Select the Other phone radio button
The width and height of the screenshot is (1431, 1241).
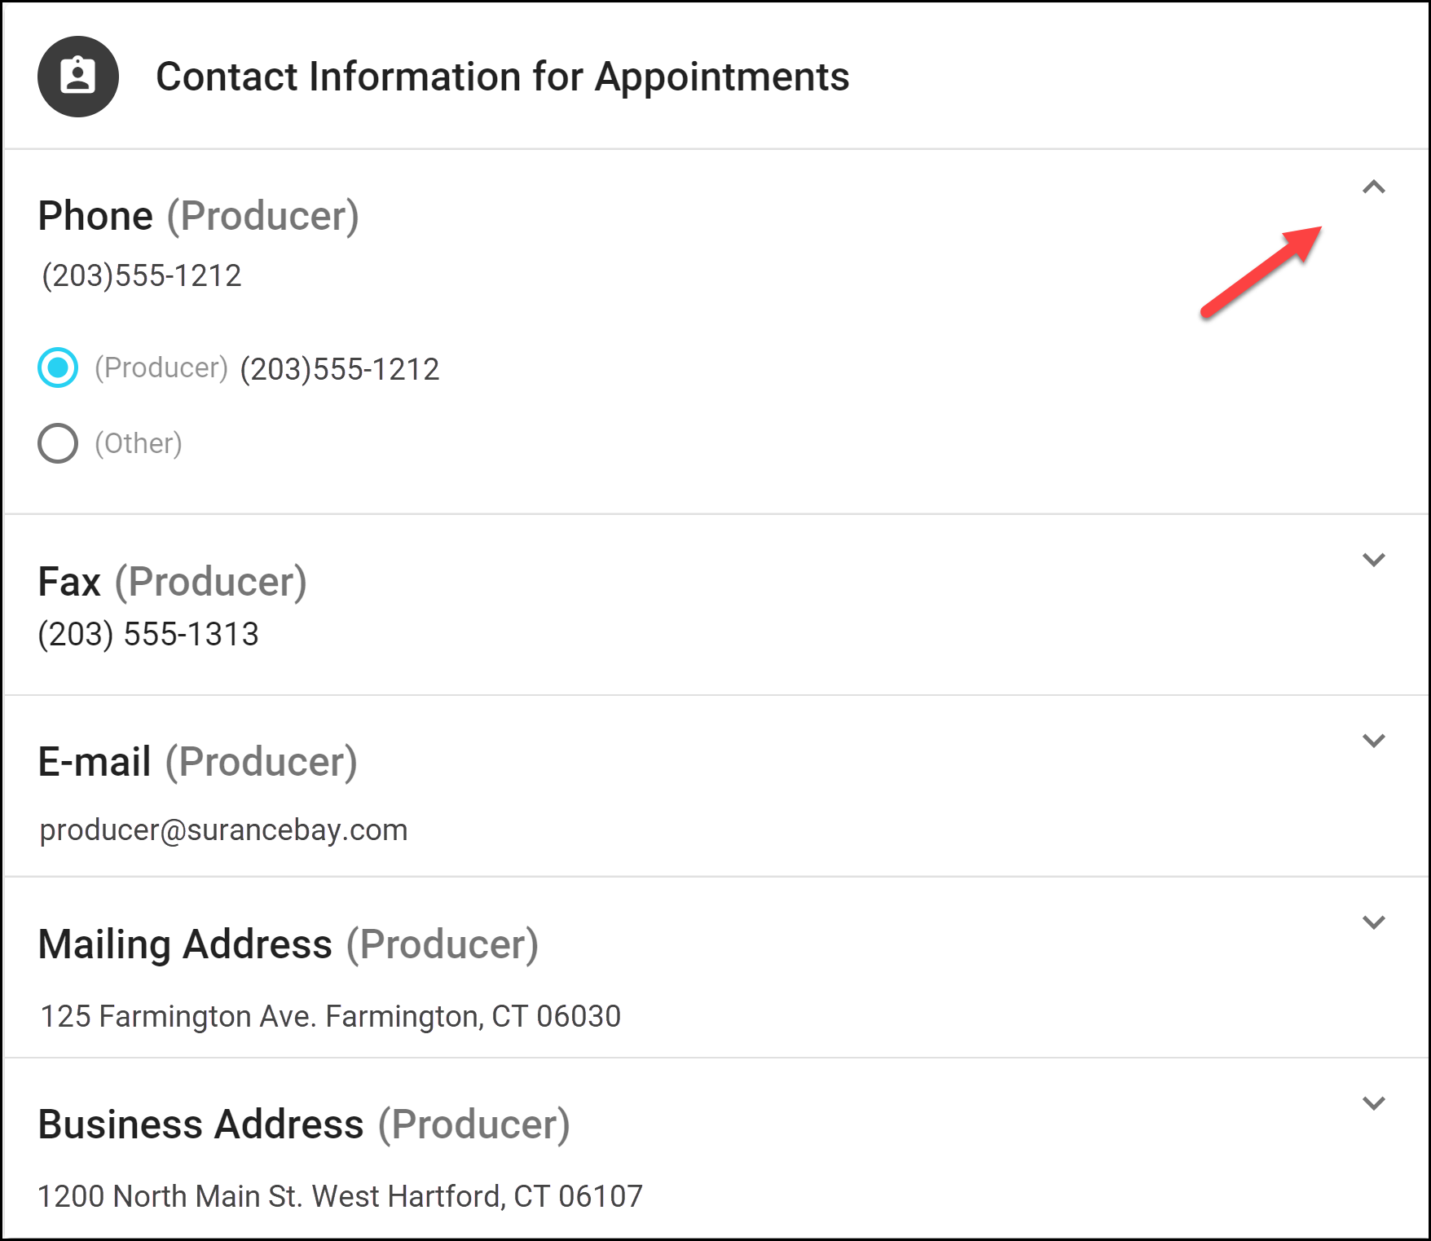pyautogui.click(x=58, y=443)
